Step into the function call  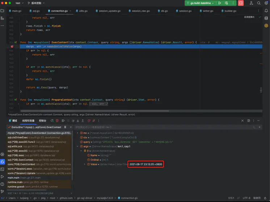point(78,120)
